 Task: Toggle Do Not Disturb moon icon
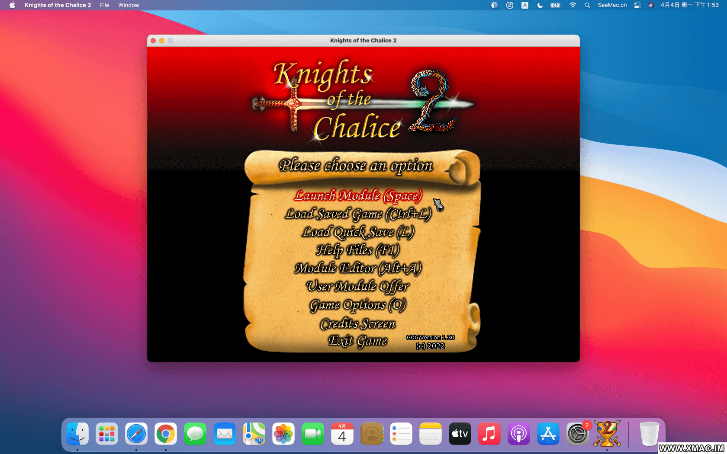pos(540,5)
